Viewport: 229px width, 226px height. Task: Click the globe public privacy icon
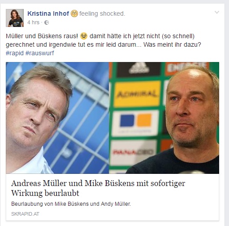(x=47, y=22)
